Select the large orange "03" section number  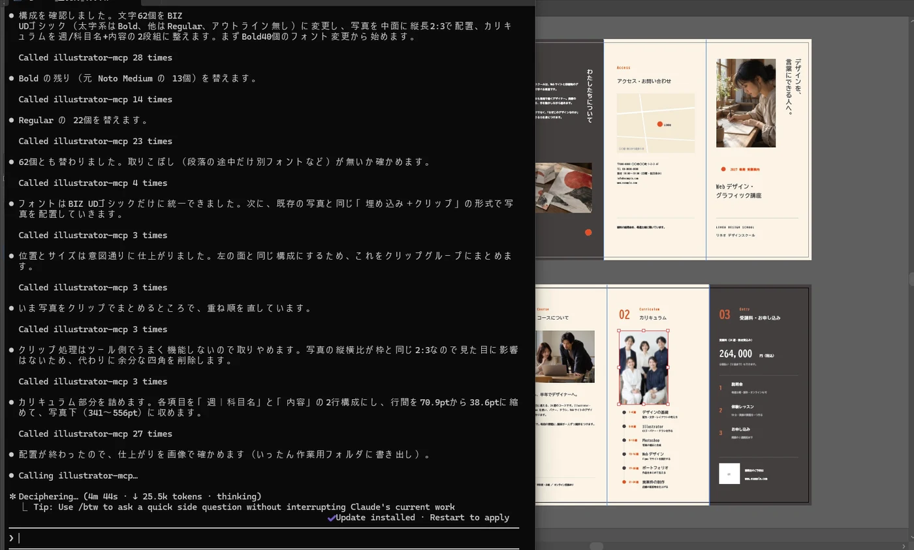click(x=725, y=315)
